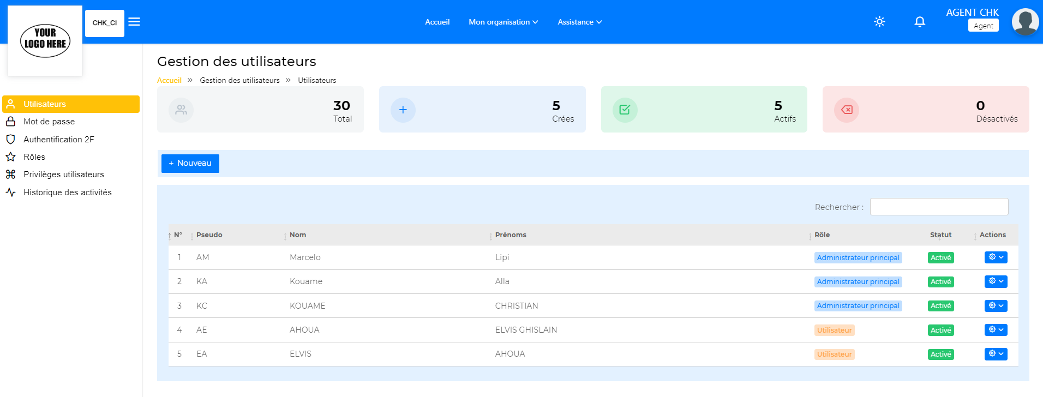This screenshot has height=397, width=1043.
Task: Focus the Rechercher search field
Action: coord(939,207)
